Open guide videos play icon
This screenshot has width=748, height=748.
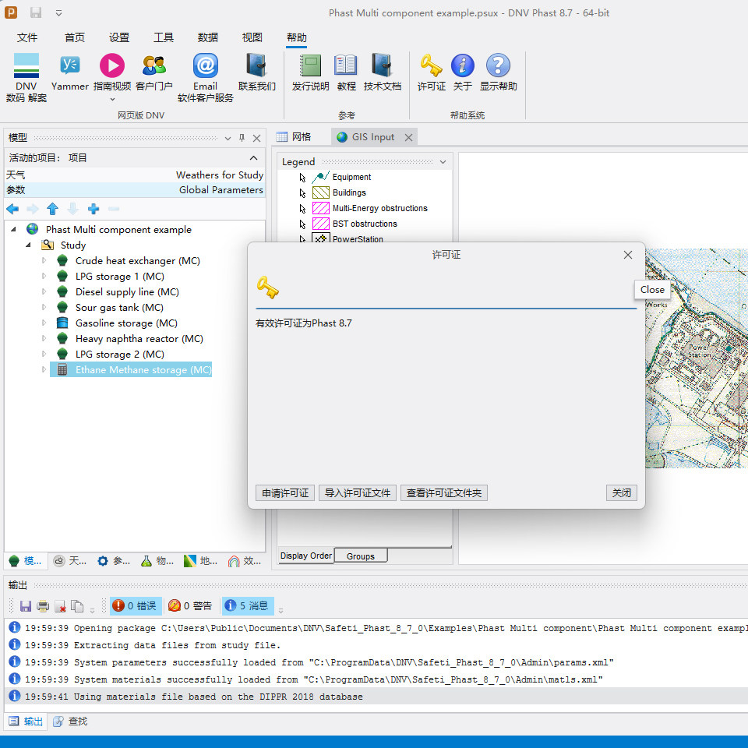click(112, 65)
